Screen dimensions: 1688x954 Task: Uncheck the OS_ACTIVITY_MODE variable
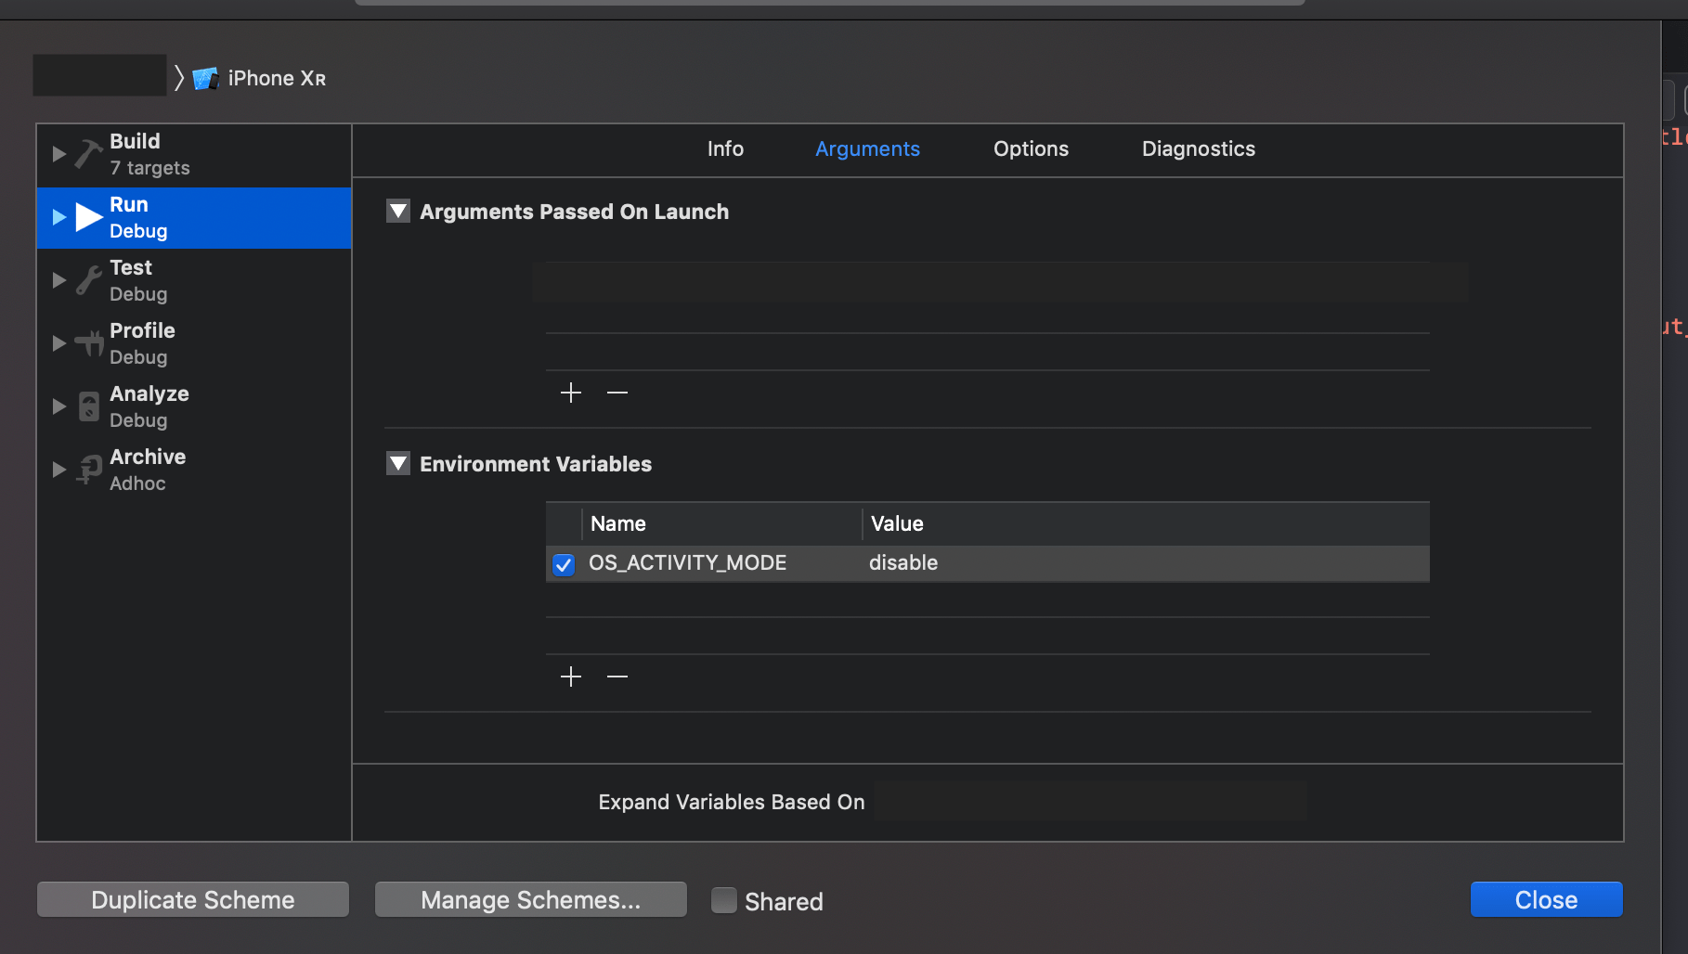tap(563, 563)
